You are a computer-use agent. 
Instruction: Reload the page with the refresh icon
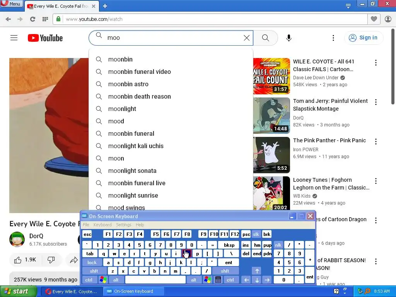tap(32, 19)
